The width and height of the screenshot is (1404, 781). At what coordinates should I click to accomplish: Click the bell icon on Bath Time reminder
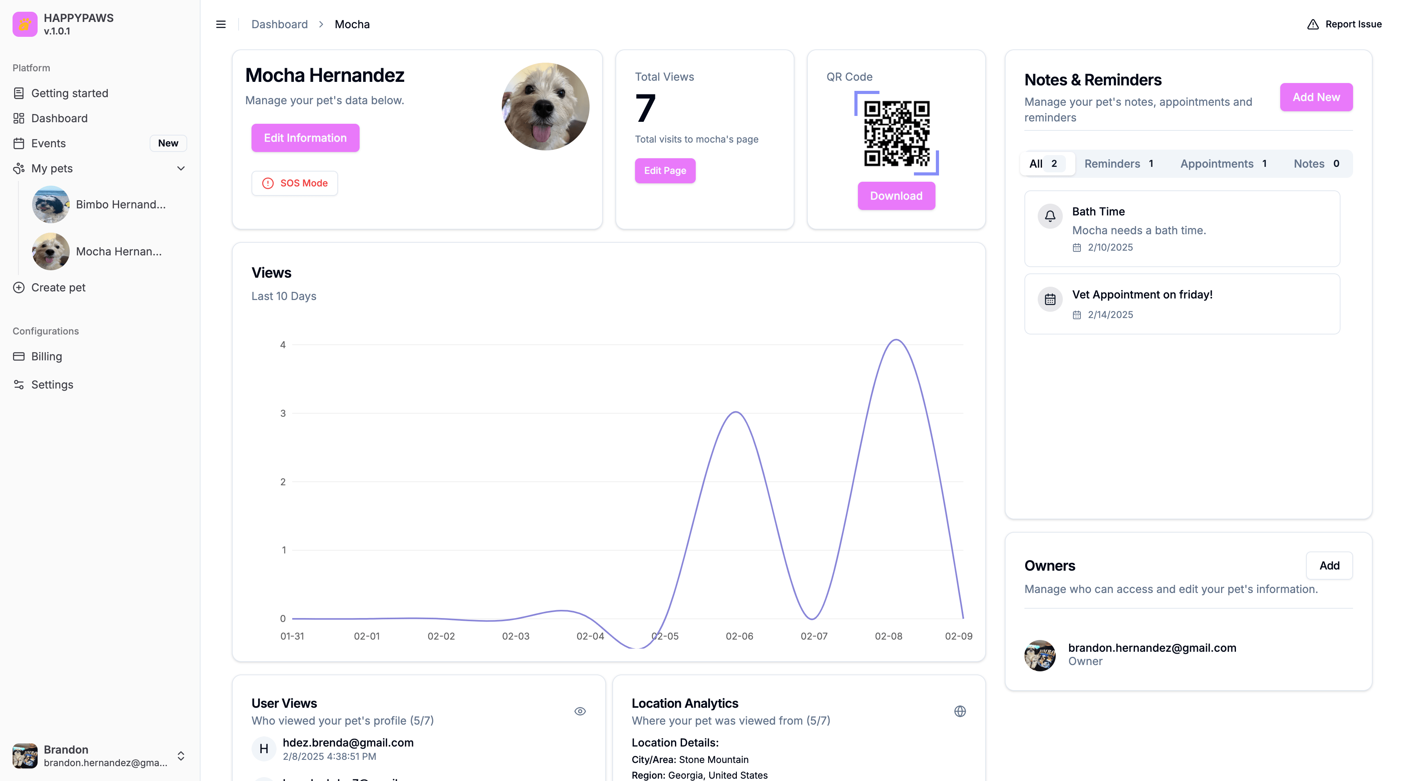(x=1050, y=216)
